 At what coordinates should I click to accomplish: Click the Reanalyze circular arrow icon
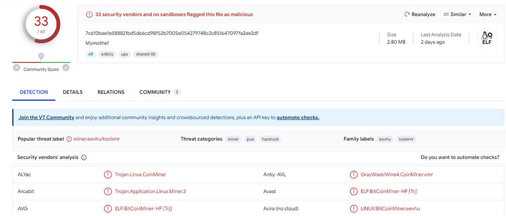407,15
